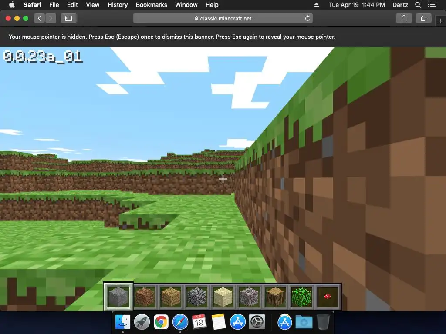Go back with Safari's back arrow
The width and height of the screenshot is (446, 334).
pos(40,18)
